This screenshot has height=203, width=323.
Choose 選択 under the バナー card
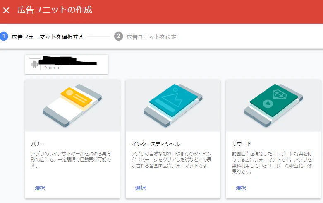[x=40, y=188]
